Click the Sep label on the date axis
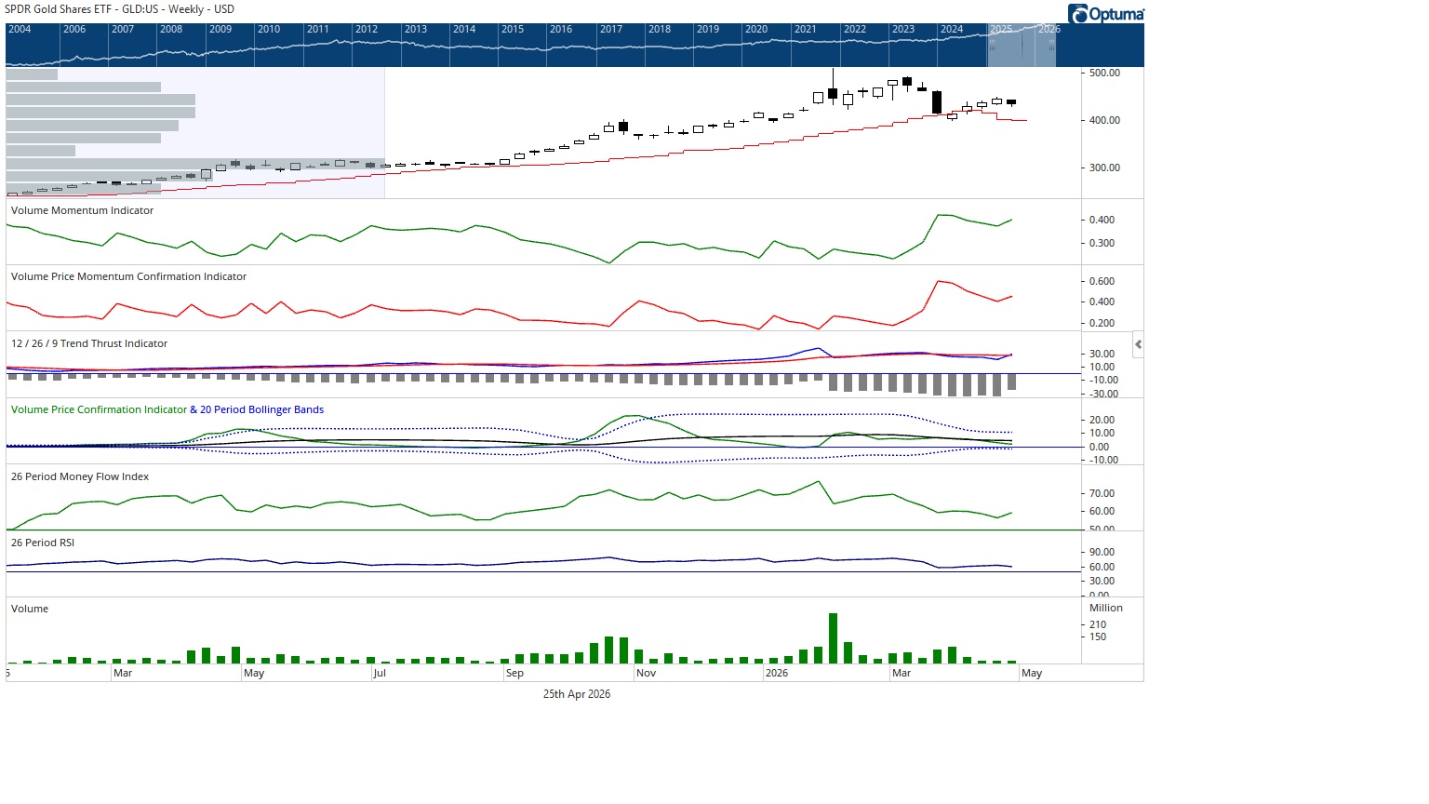This screenshot has width=1429, height=804. (x=514, y=673)
